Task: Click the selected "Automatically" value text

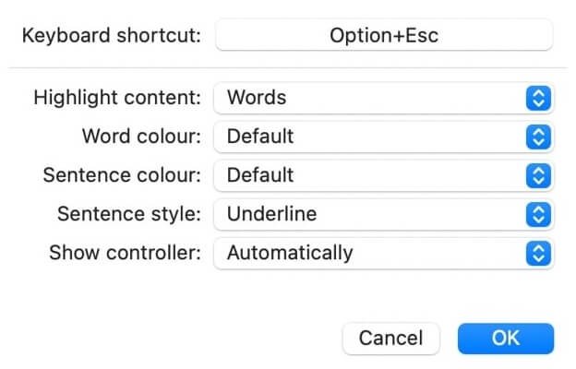Action: (290, 253)
